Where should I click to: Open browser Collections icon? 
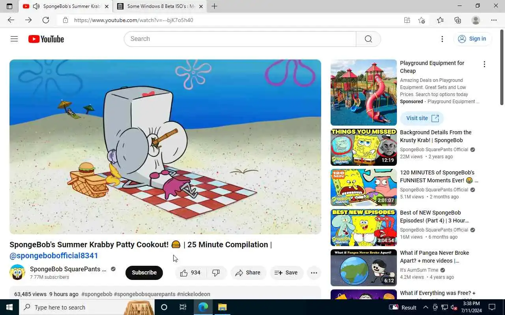[458, 20]
